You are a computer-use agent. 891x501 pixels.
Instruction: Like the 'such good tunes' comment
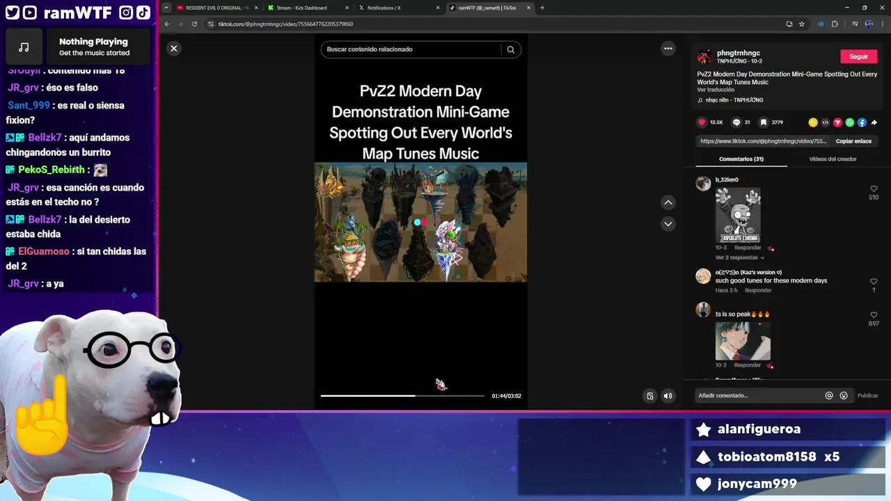click(874, 281)
